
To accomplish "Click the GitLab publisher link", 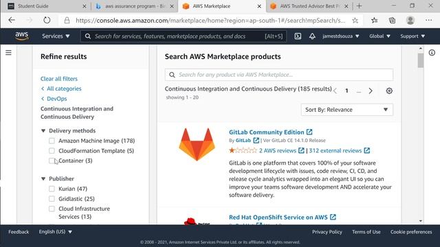I will click(243, 140).
